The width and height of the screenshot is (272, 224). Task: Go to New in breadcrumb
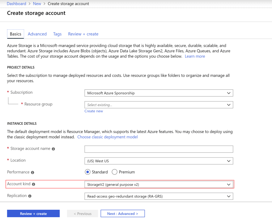[x=37, y=4]
